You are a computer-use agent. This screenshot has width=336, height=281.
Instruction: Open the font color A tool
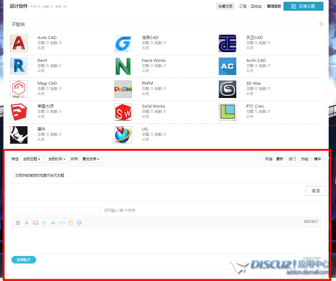(26, 223)
